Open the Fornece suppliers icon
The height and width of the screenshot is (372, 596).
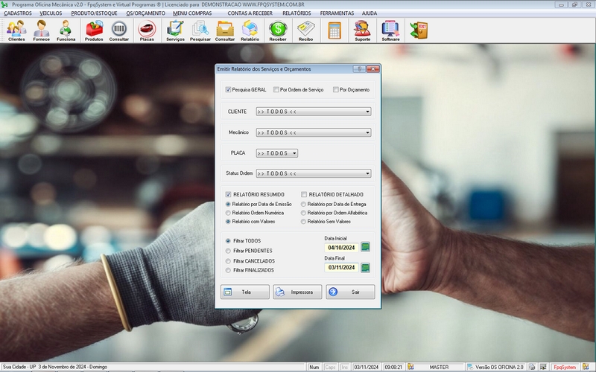point(41,31)
